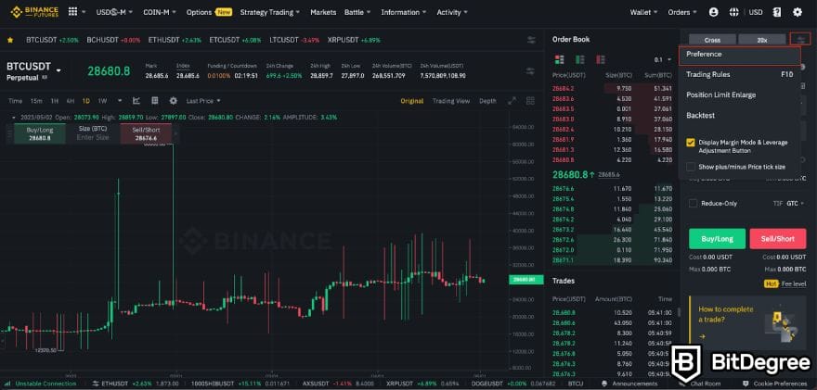The height and width of the screenshot is (390, 817).
Task: Click the globe language icon
Action: [734, 12]
